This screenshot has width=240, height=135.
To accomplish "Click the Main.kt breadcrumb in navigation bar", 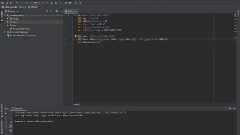I will (33, 7).
